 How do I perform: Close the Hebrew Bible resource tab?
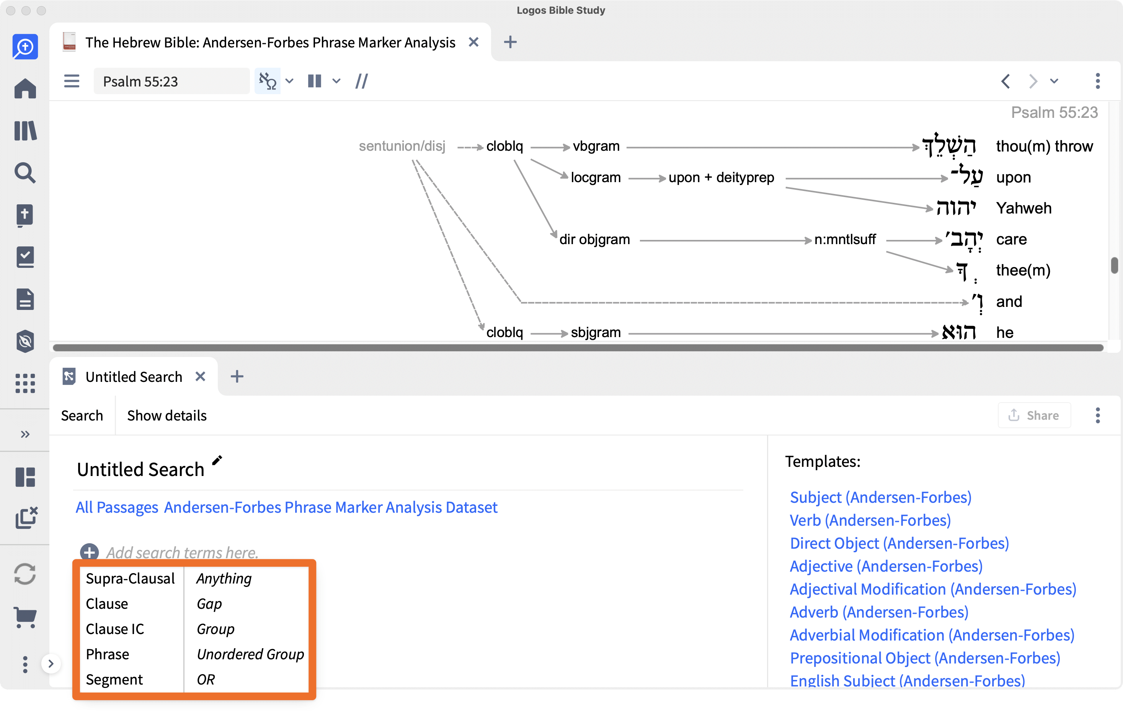coord(473,42)
